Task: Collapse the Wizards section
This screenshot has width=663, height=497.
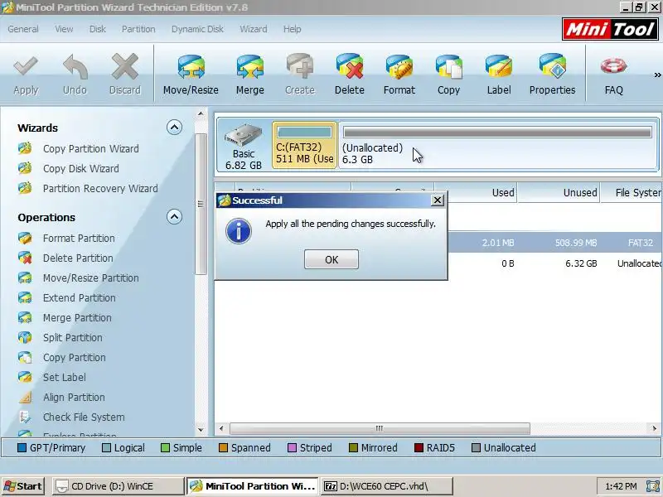Action: [x=174, y=128]
